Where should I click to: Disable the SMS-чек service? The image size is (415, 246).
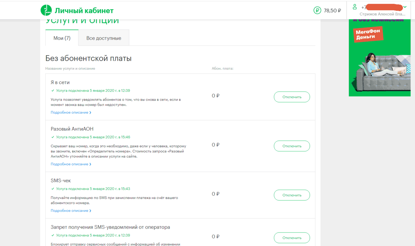click(x=292, y=195)
